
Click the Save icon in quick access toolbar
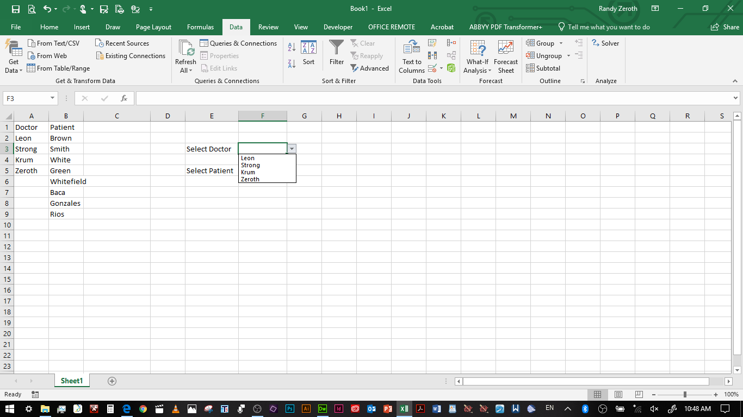[x=16, y=9]
